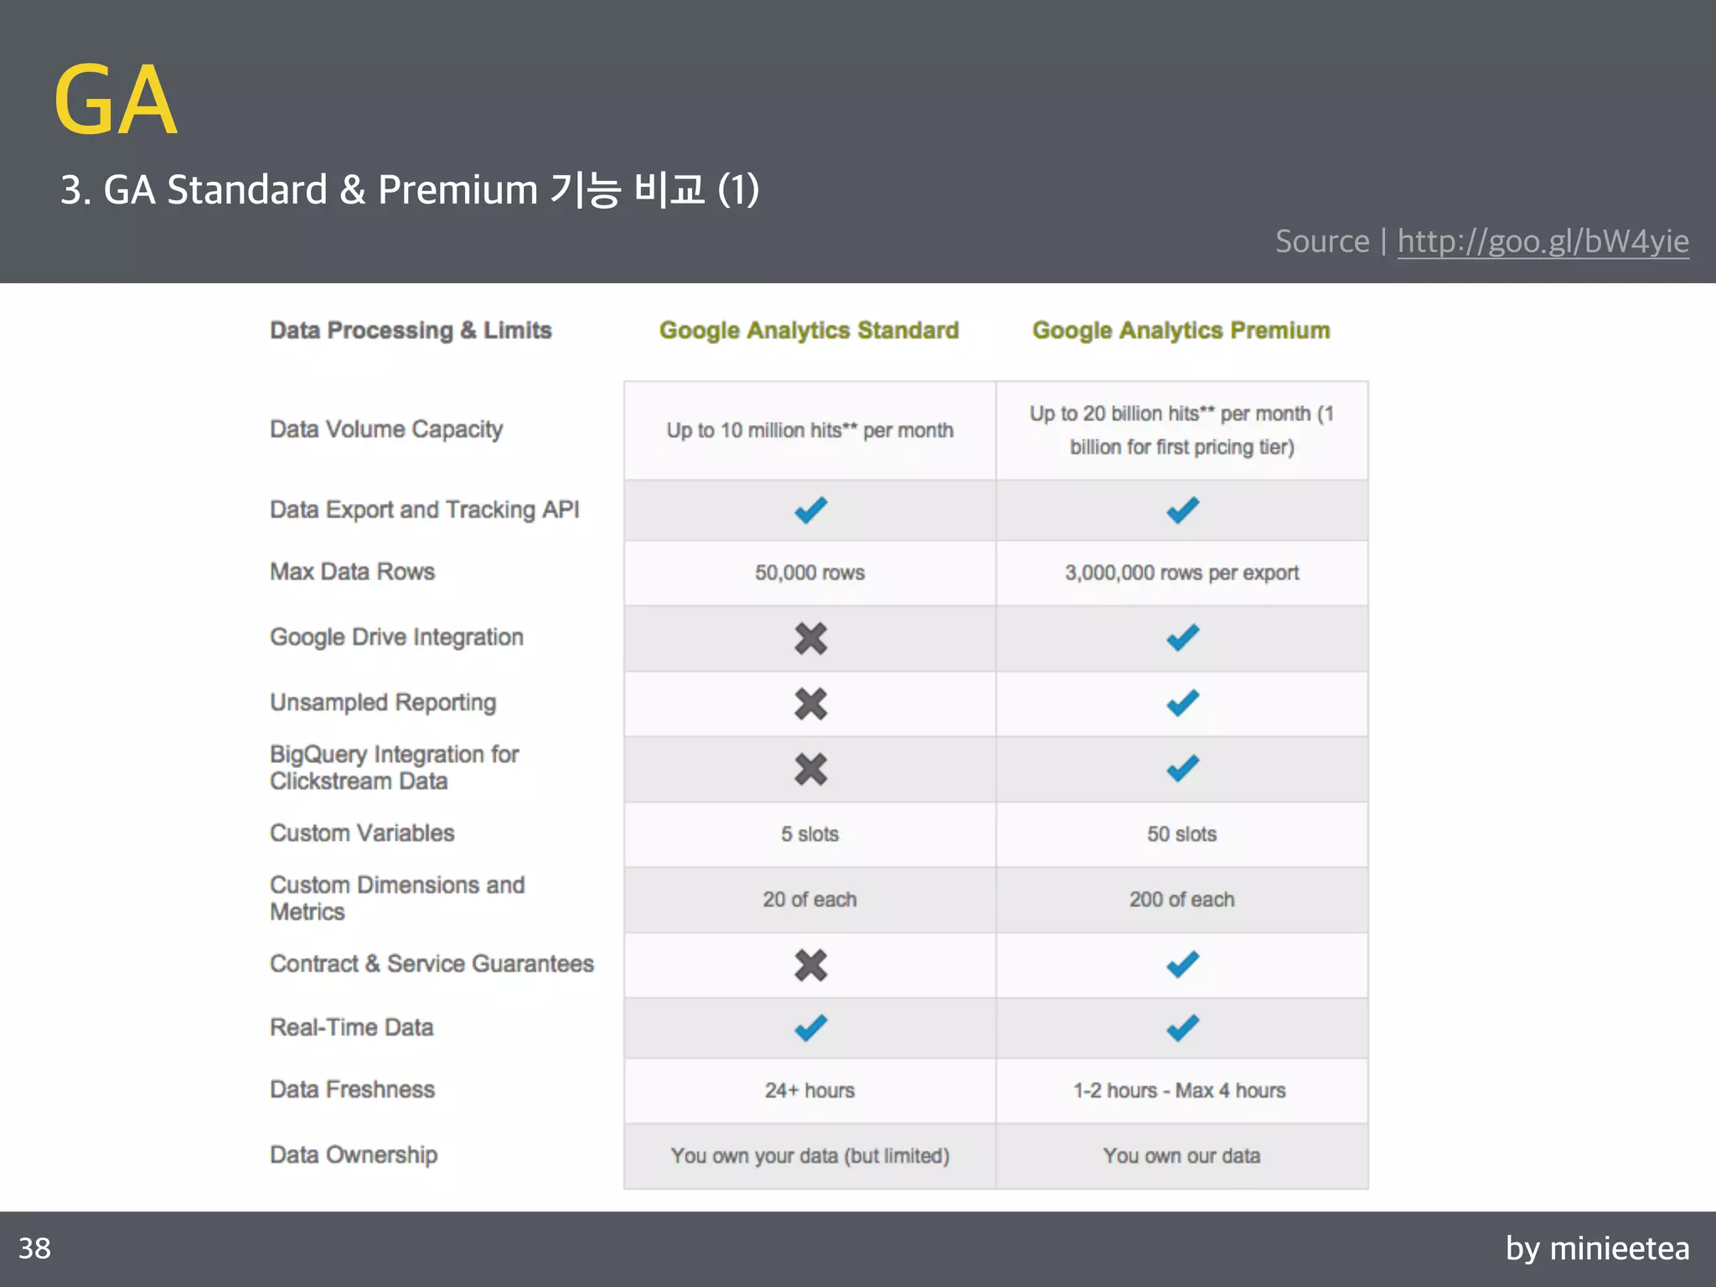This screenshot has width=1716, height=1287.
Task: Select the Google Analytics Standard column header
Action: [809, 330]
